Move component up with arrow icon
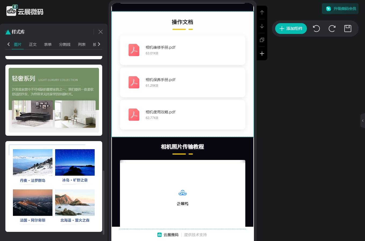Image resolution: width=365 pixels, height=241 pixels. click(262, 12)
